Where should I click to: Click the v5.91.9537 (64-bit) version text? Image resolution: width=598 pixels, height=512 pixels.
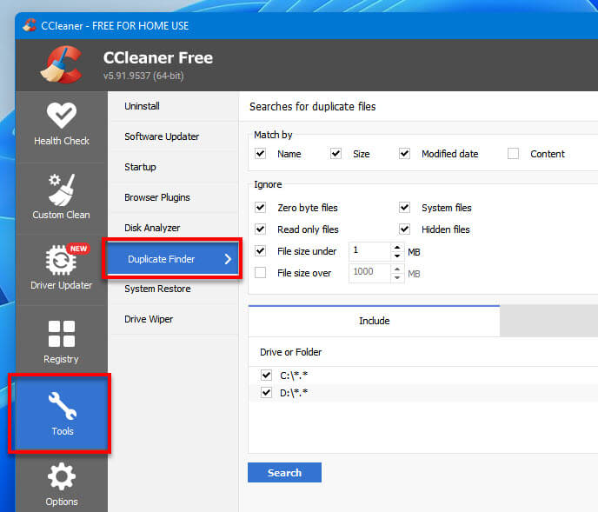(143, 76)
